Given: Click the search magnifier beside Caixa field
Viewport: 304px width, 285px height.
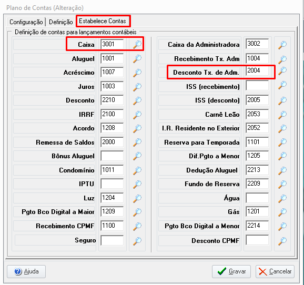Looking at the screenshot, I should click(x=137, y=45).
